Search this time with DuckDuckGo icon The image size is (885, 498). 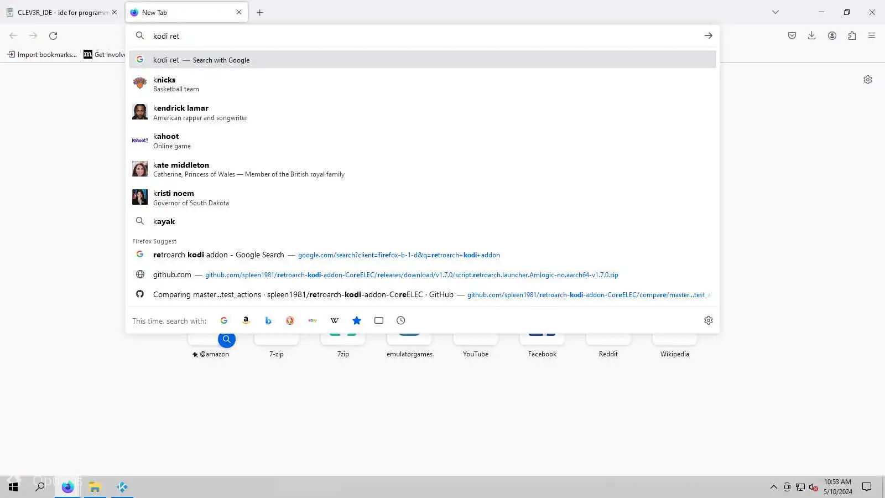[290, 320]
